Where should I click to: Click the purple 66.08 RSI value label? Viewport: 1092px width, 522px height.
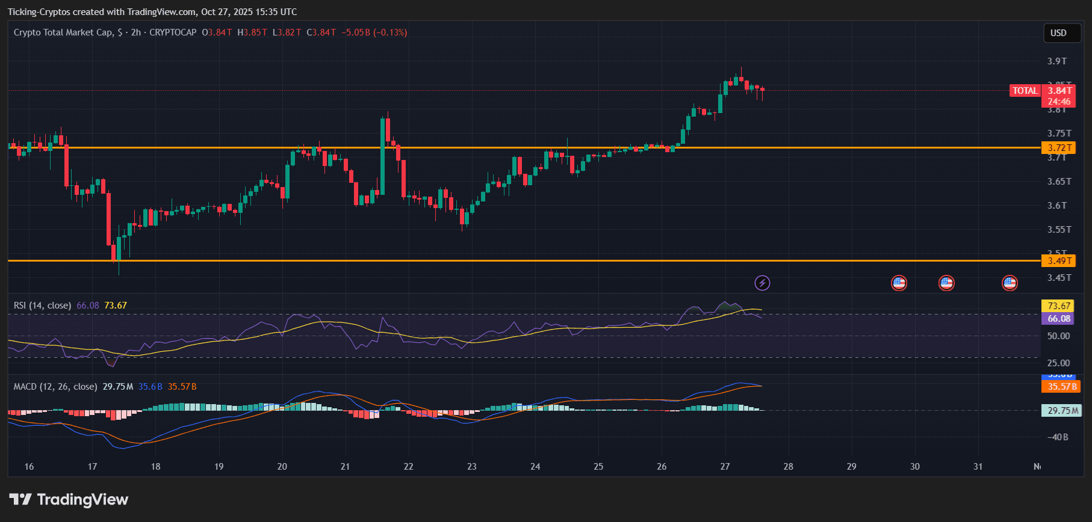1058,319
